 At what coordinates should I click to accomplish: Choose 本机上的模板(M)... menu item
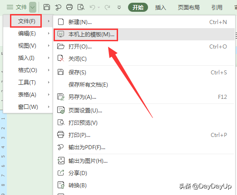(144, 34)
